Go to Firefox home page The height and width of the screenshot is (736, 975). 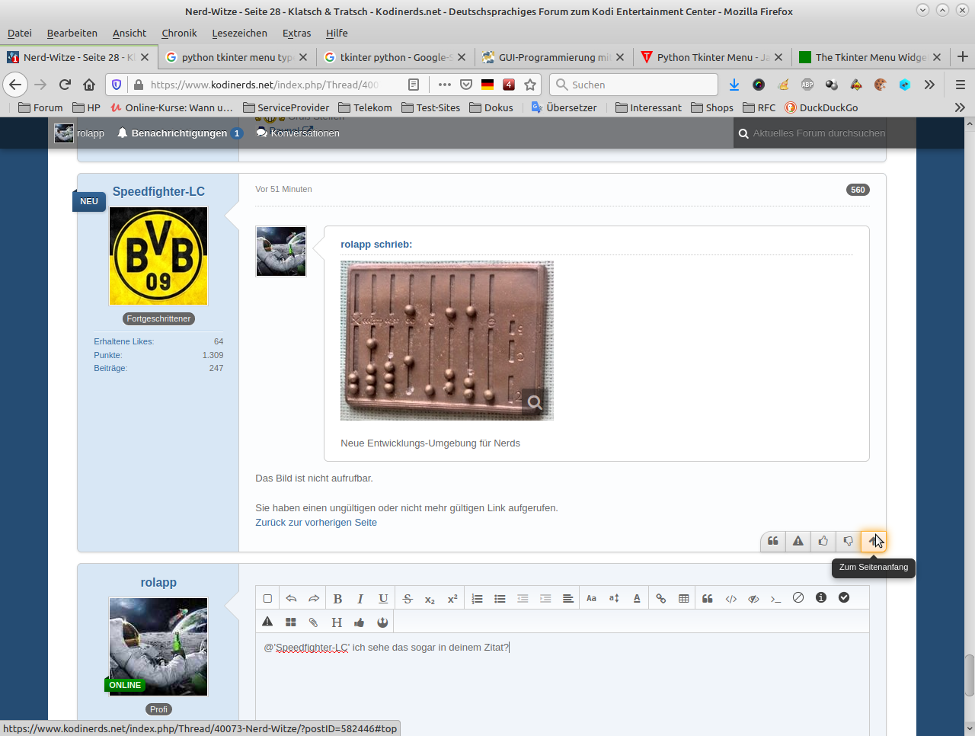point(89,85)
